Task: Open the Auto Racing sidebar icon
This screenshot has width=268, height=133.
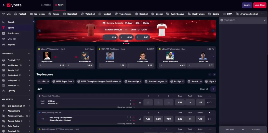Action: (3, 126)
